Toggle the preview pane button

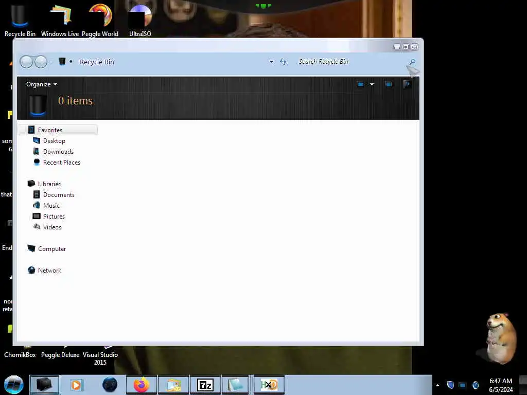tap(389, 84)
